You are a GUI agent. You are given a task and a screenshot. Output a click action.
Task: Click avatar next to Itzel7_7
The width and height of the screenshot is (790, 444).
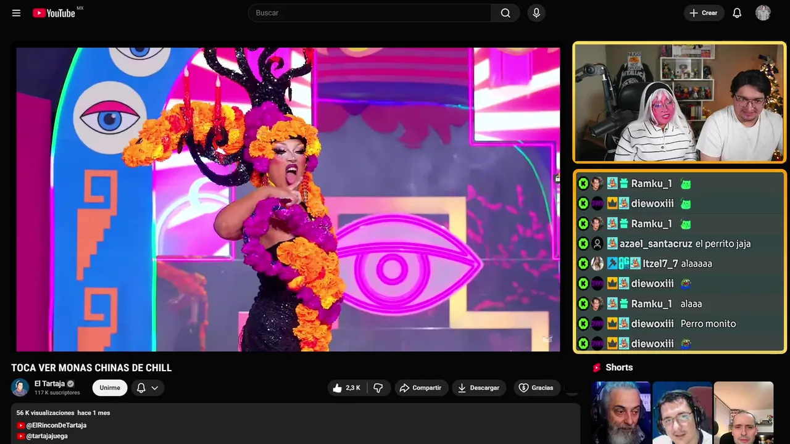(x=597, y=263)
